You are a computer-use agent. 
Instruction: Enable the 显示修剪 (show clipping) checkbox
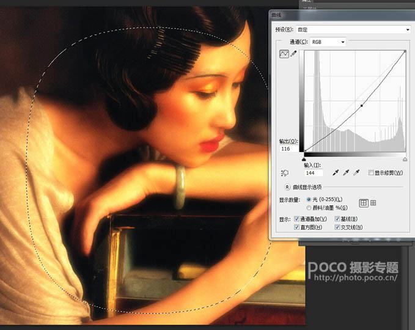click(x=371, y=174)
